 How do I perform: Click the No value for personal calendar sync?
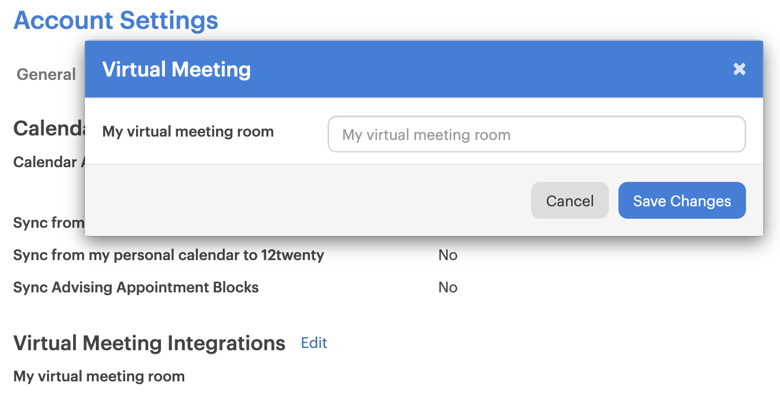(x=448, y=255)
